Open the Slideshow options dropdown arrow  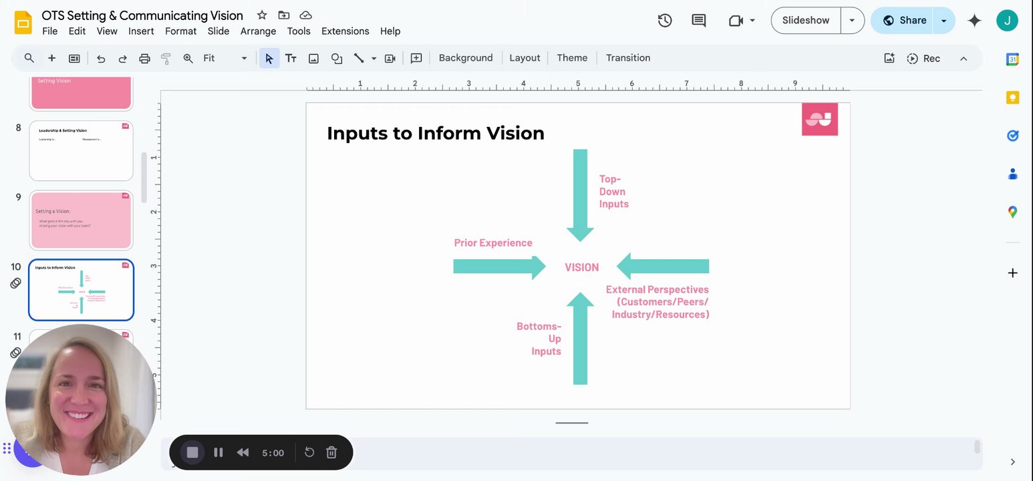[x=852, y=21]
